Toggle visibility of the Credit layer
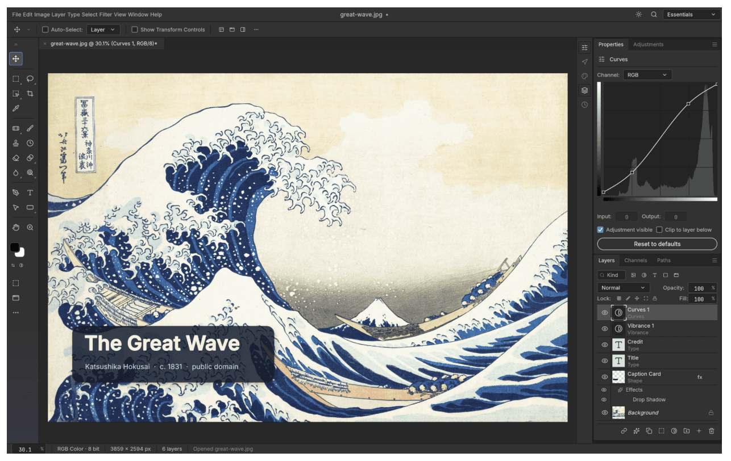Screen dimensions: 731x461 pos(605,345)
